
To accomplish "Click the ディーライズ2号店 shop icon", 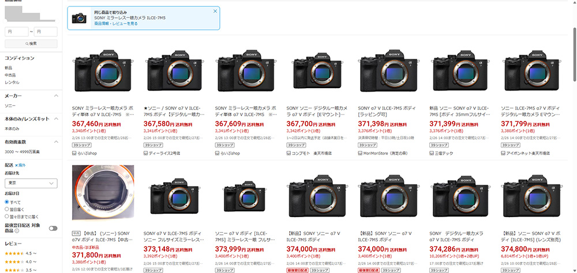I will pos(145,153).
